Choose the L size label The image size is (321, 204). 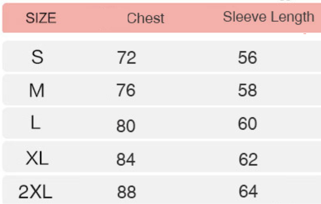click(x=37, y=124)
